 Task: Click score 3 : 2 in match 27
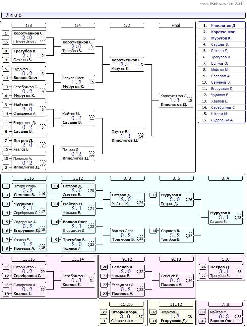click(175, 235)
